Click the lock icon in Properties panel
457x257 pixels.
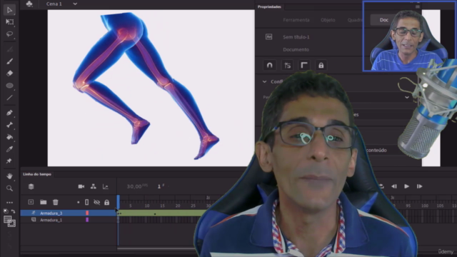[321, 65]
